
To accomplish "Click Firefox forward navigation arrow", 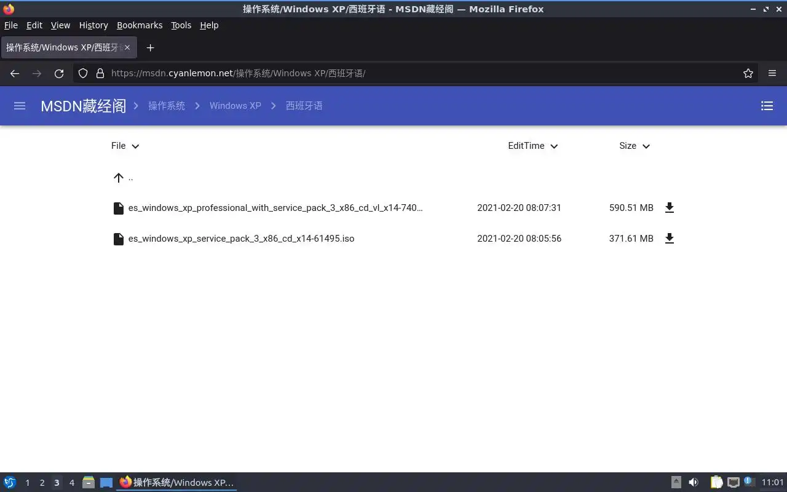I will point(37,73).
